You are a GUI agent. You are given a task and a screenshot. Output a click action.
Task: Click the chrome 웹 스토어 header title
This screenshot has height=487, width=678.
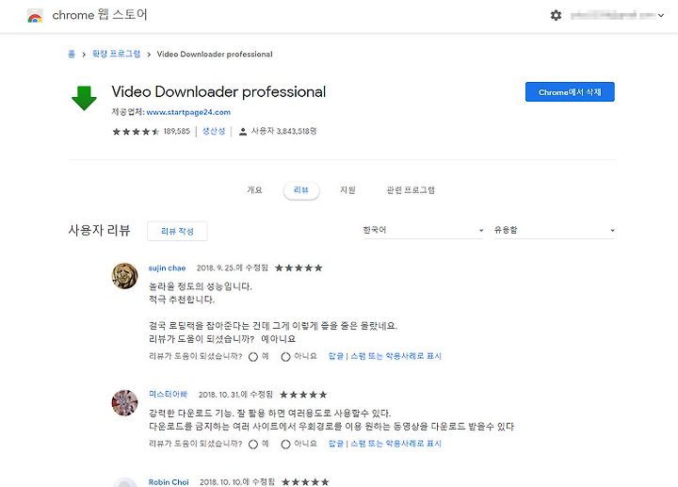pos(100,15)
